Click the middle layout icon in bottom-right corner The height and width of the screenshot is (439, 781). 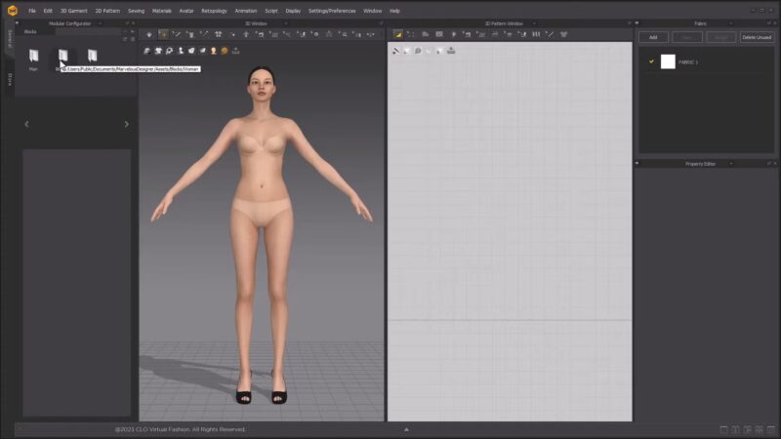[x=747, y=429]
